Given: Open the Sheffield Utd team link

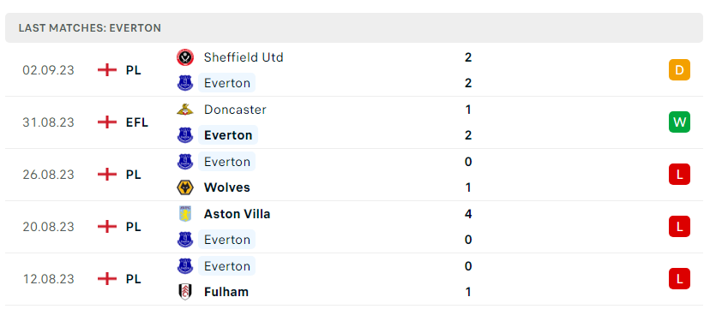Looking at the screenshot, I should click(244, 57).
